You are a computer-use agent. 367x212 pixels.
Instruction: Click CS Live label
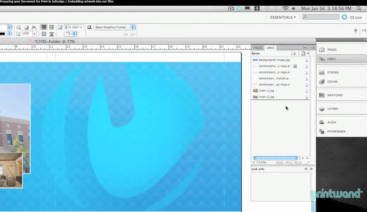point(356,17)
